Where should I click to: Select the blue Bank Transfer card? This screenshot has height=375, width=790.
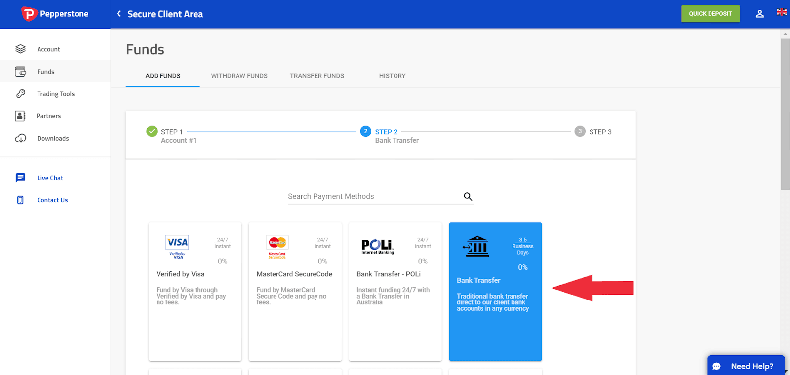point(496,292)
